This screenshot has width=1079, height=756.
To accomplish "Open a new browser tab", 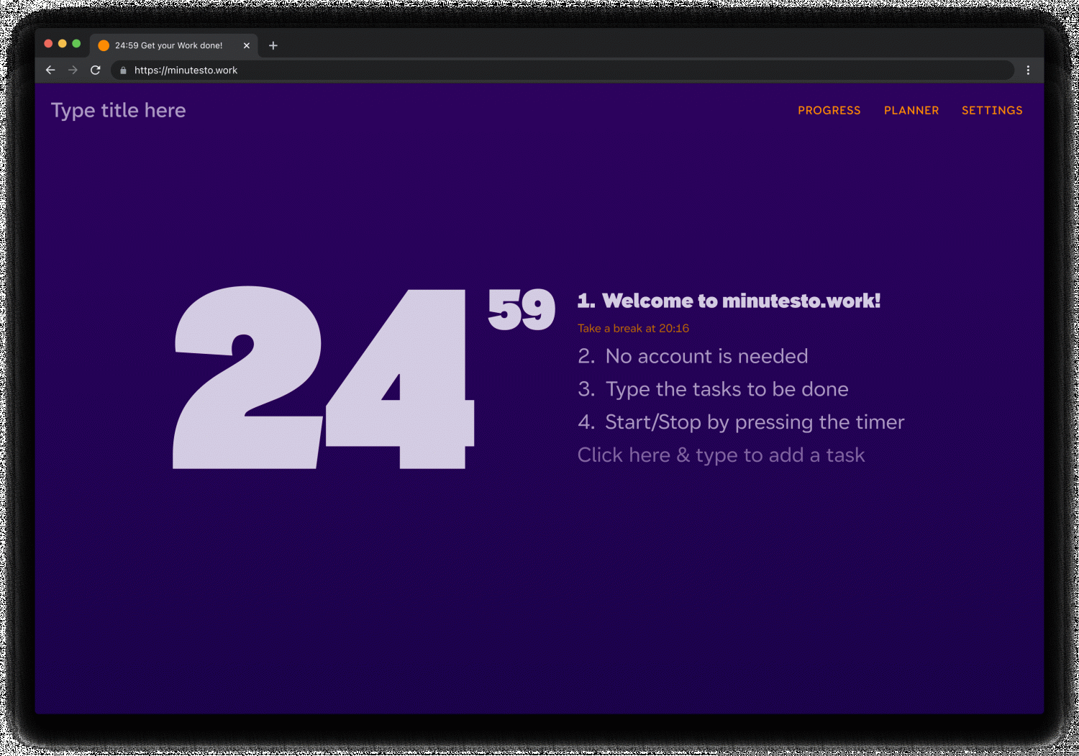I will coord(273,45).
